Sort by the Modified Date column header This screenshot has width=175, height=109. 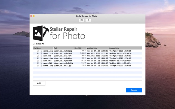pos(97,48)
